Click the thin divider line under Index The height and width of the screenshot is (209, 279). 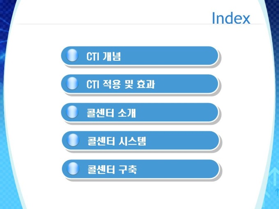click(x=139, y=24)
